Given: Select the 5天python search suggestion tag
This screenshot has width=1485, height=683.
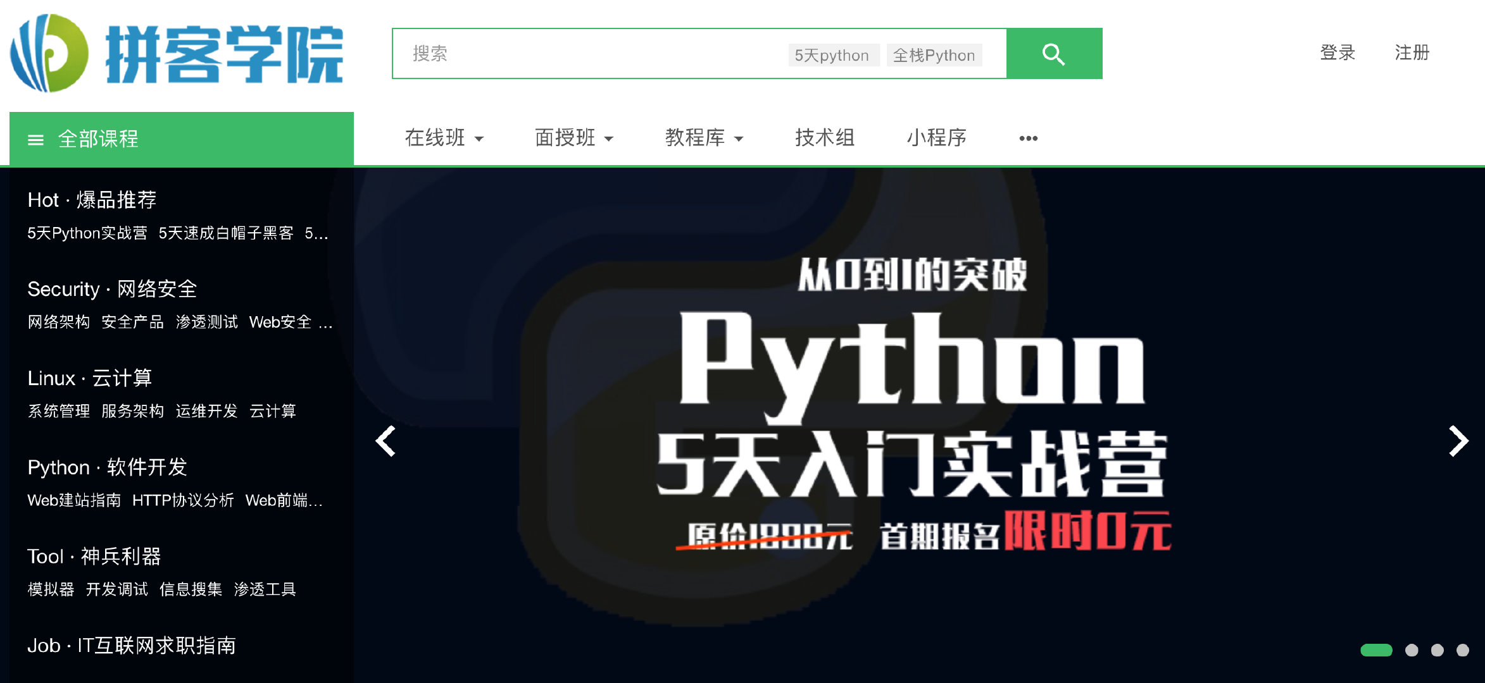Looking at the screenshot, I should (x=833, y=55).
